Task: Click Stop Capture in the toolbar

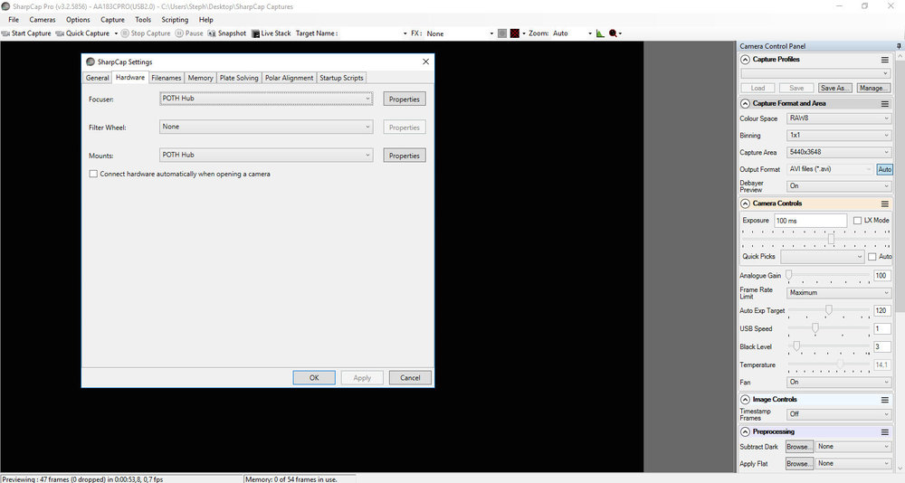Action: 146,33
